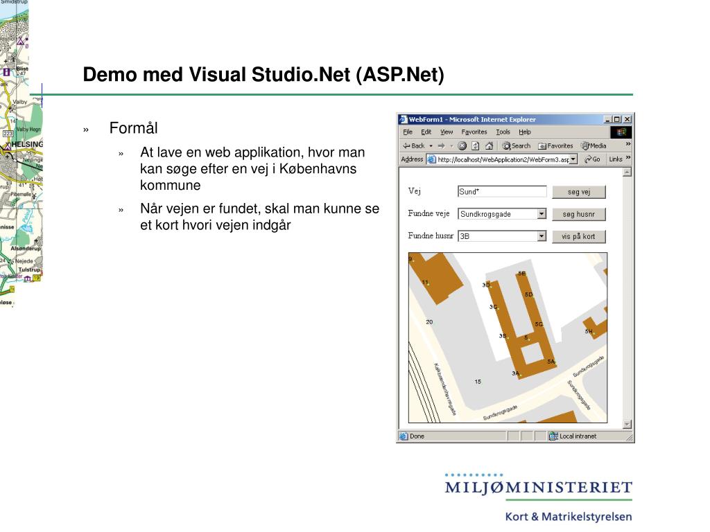Open the Favorites toolbar button
This screenshot has width=710, height=532.
pyautogui.click(x=555, y=145)
